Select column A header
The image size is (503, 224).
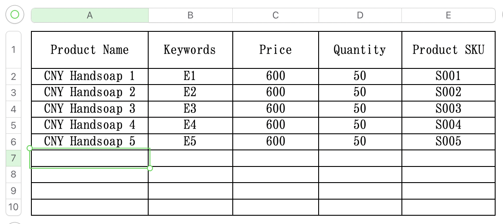click(90, 15)
